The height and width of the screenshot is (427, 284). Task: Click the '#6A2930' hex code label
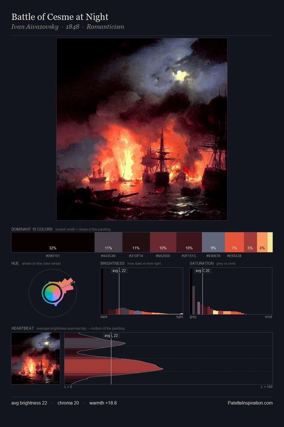(x=163, y=256)
